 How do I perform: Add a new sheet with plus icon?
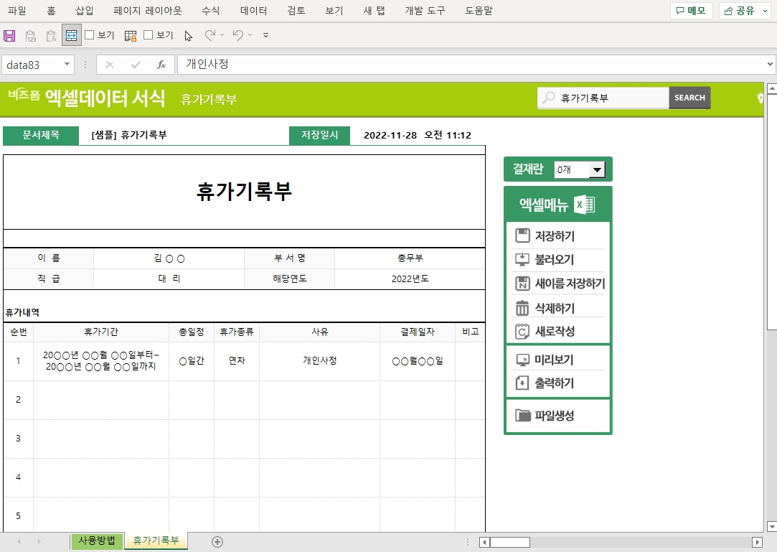point(217,542)
